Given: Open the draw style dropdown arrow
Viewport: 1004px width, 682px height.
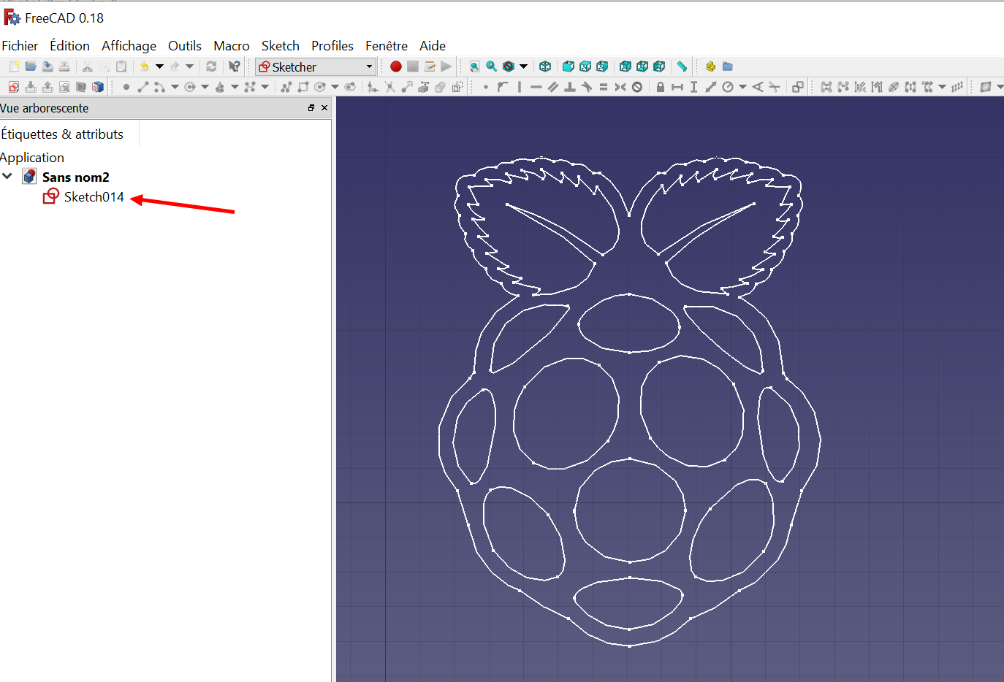Looking at the screenshot, I should (524, 66).
